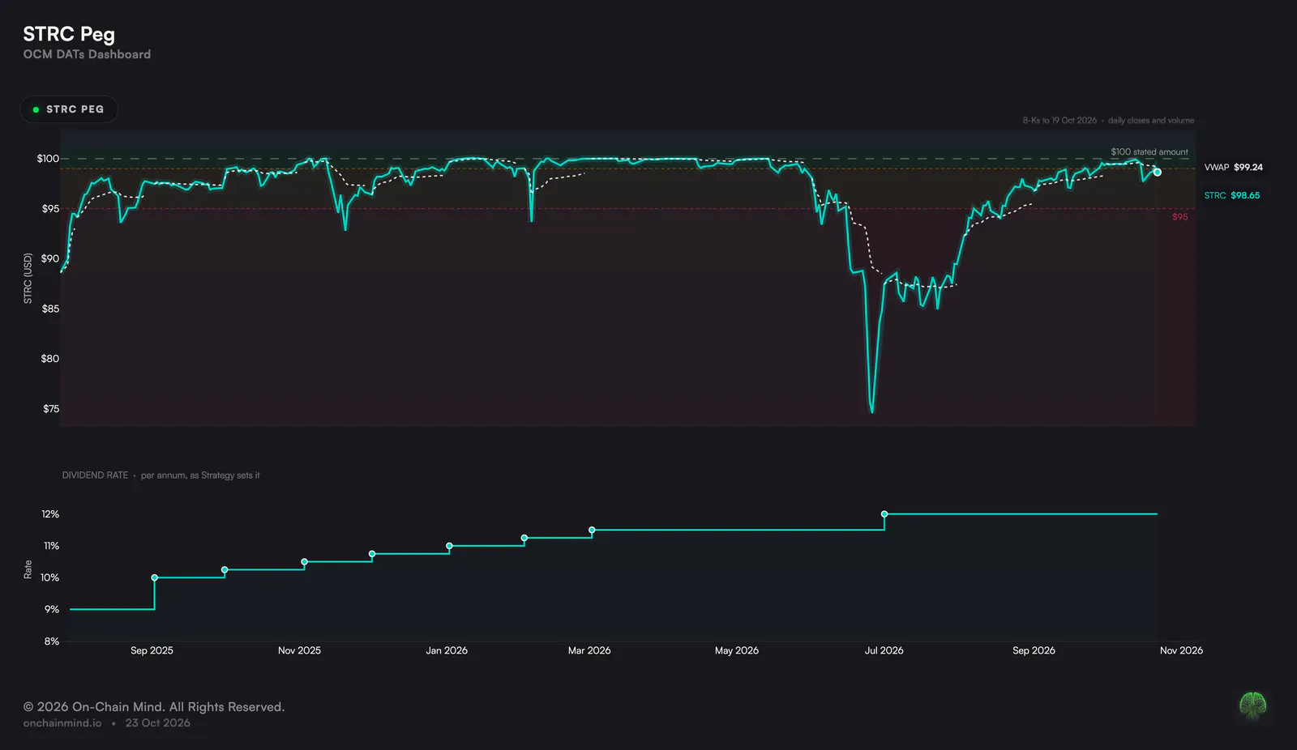Viewport: 1297px width, 750px height.
Task: Click the 11.5% dividend step marker near Mar 2026
Action: pos(592,531)
